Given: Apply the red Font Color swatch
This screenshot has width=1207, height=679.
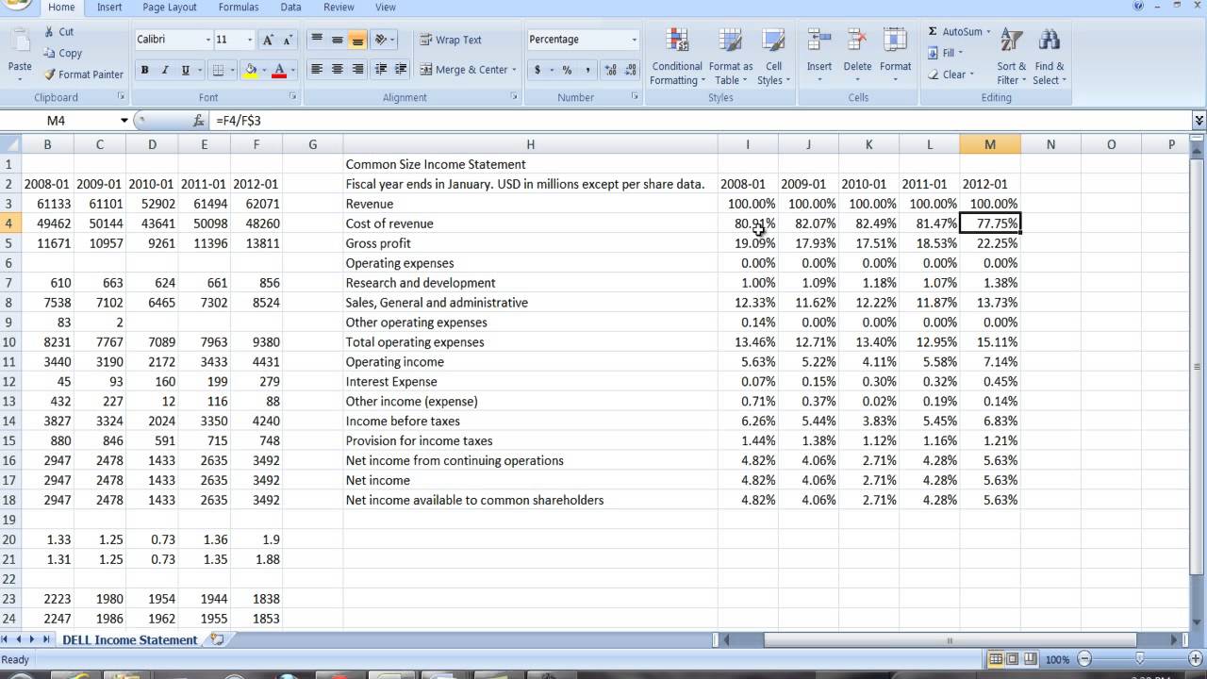Looking at the screenshot, I should (x=279, y=70).
